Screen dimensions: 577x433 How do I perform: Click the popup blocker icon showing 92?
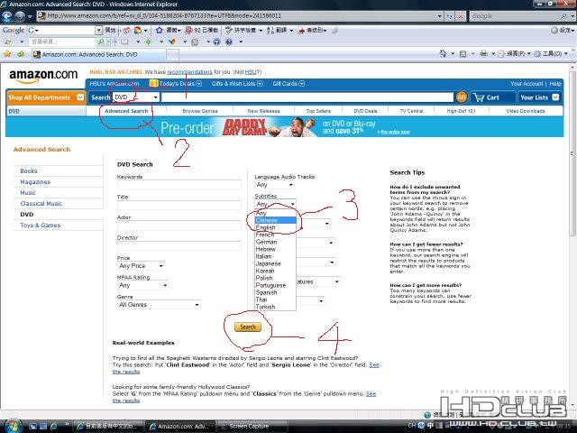coord(188,30)
